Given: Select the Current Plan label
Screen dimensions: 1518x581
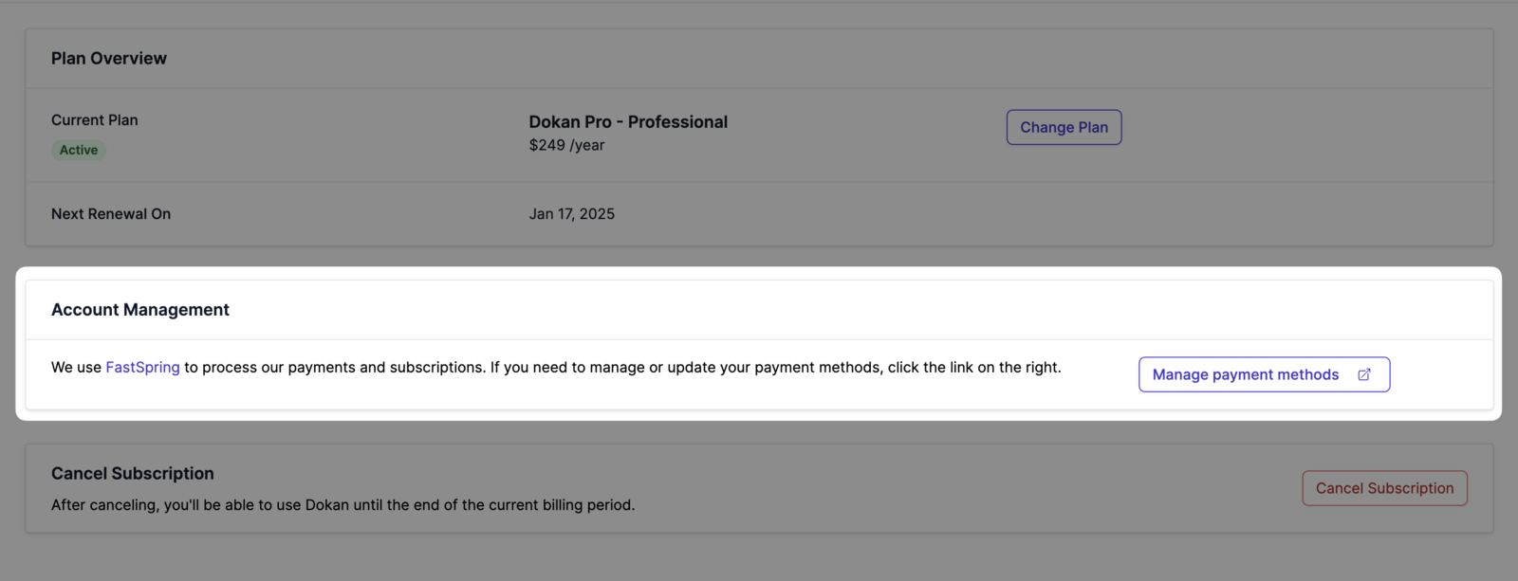Looking at the screenshot, I should coord(95,119).
